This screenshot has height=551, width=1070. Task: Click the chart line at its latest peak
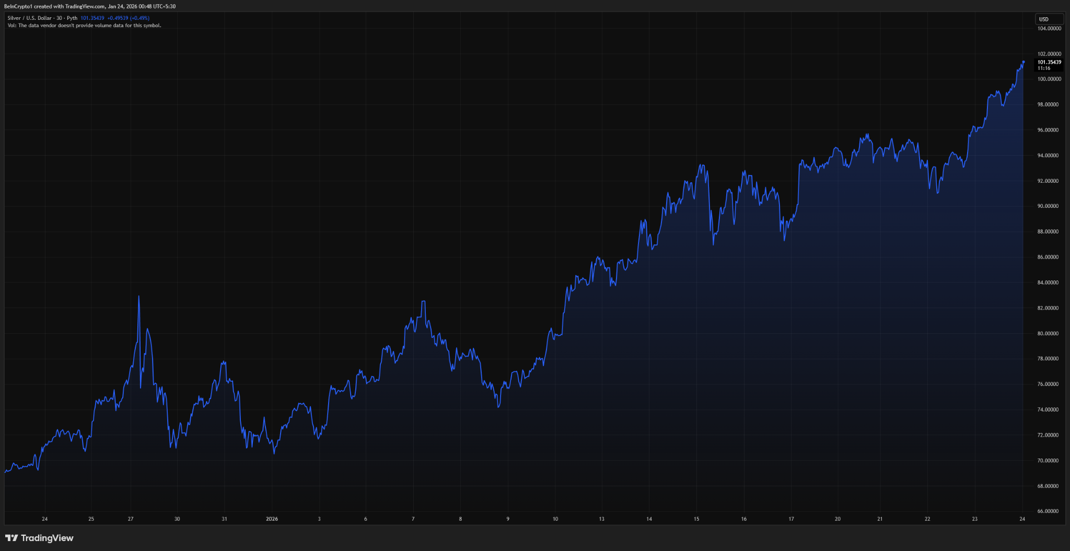[x=1024, y=61]
